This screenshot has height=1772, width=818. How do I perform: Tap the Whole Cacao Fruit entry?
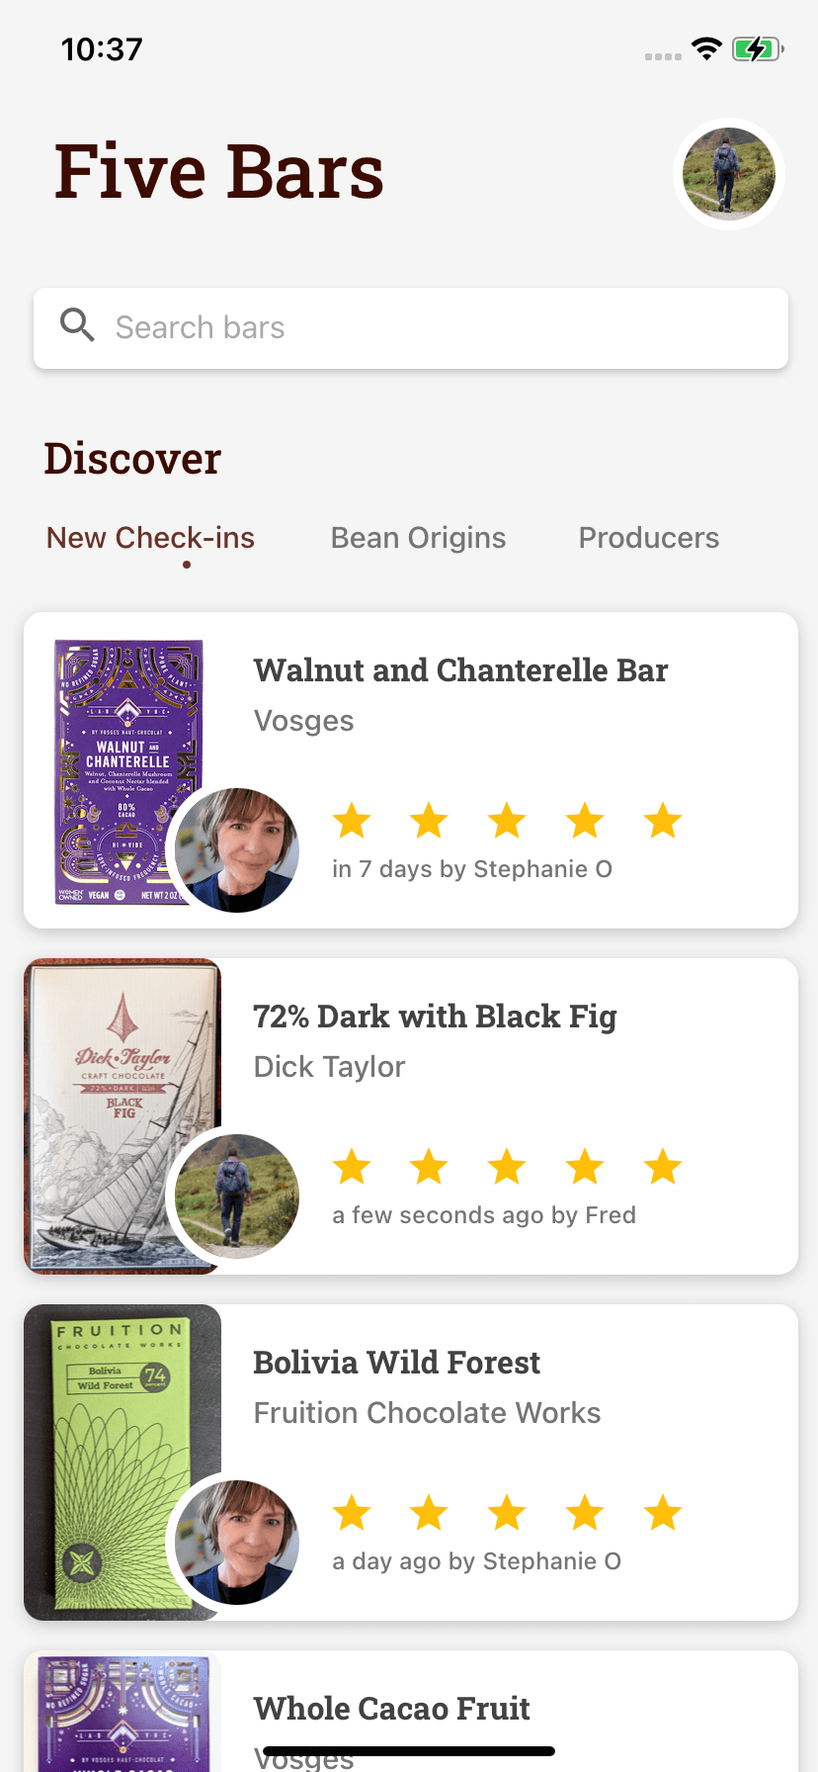392,1708
